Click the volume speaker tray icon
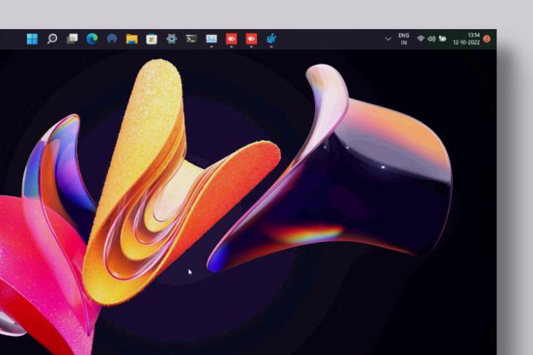 431,39
